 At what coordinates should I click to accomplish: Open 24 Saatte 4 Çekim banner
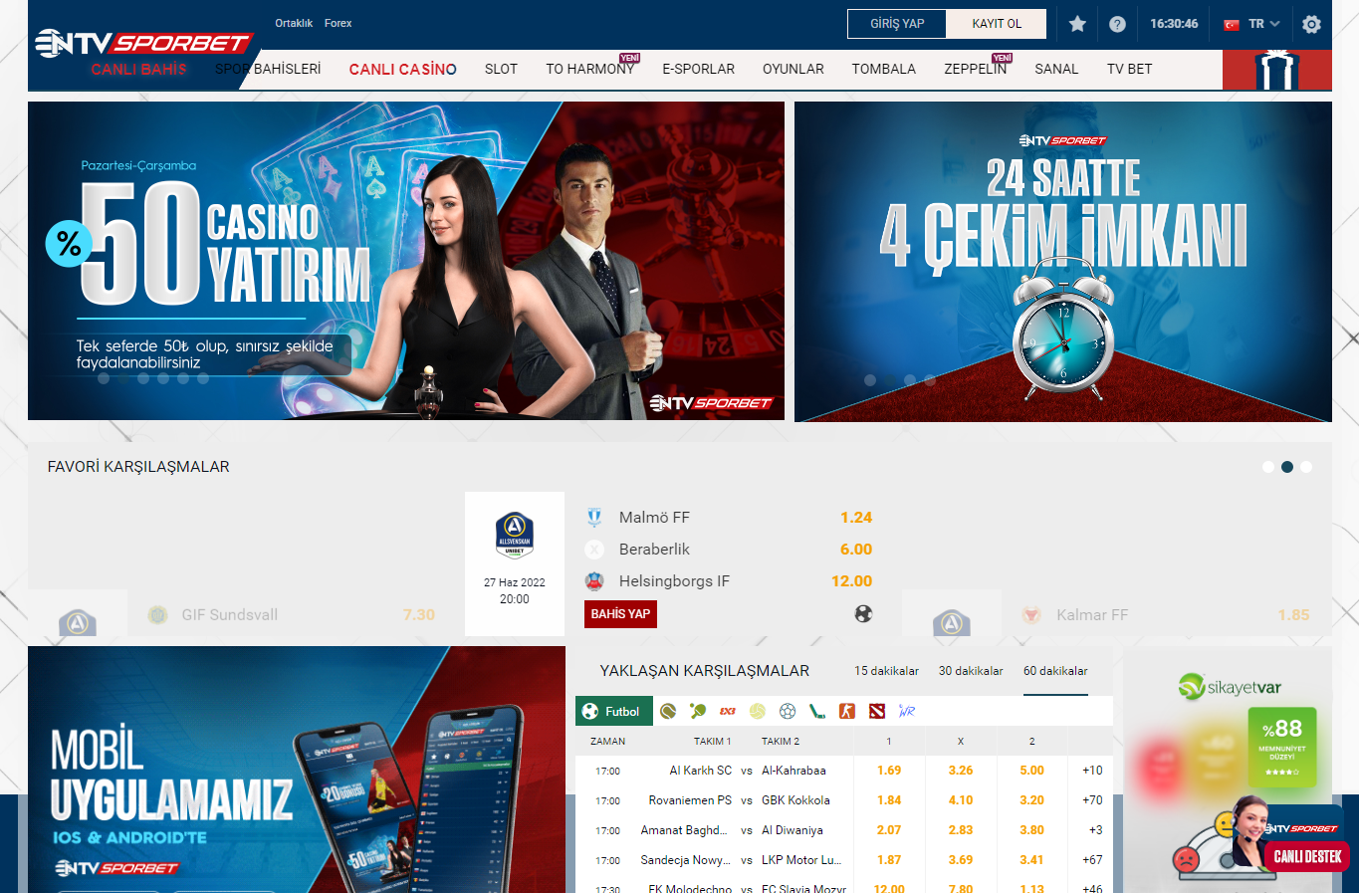(x=1063, y=262)
